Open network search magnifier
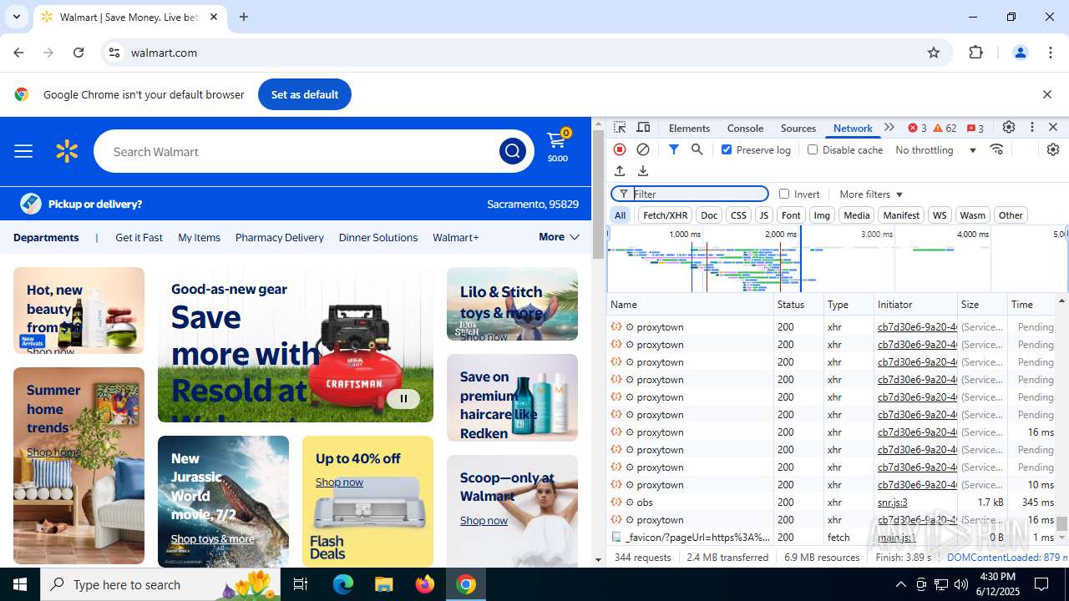Viewport: 1069px width, 601px height. point(697,149)
